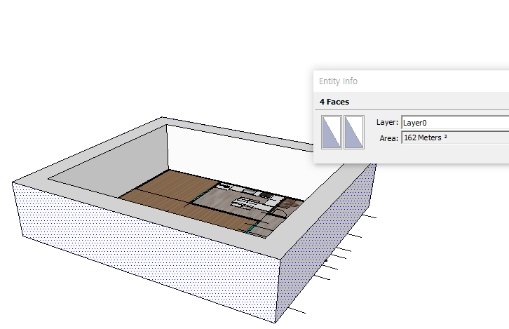Select the inner back white wall face
The width and height of the screenshot is (509, 329).
point(240,162)
